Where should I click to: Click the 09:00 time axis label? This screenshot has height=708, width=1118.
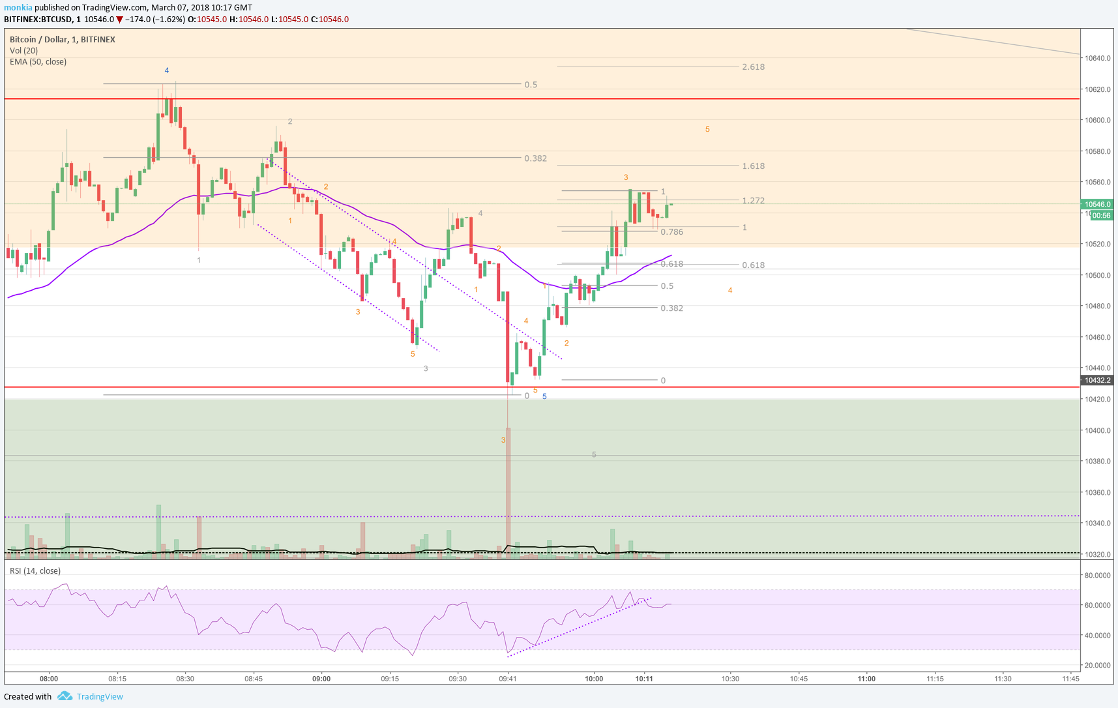321,679
